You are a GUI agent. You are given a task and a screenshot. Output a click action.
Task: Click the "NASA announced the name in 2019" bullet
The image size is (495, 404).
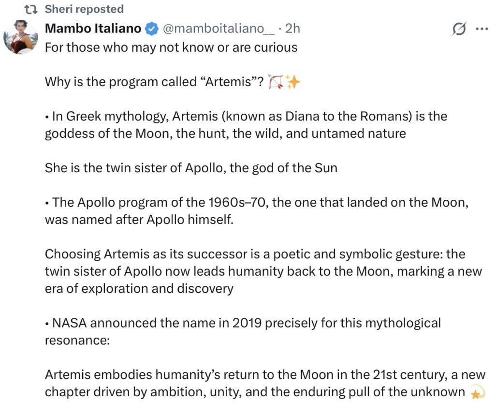click(243, 331)
